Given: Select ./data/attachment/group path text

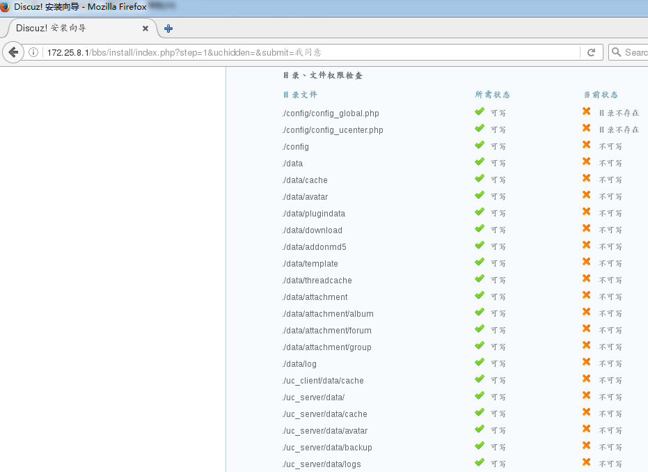Looking at the screenshot, I should [327, 347].
